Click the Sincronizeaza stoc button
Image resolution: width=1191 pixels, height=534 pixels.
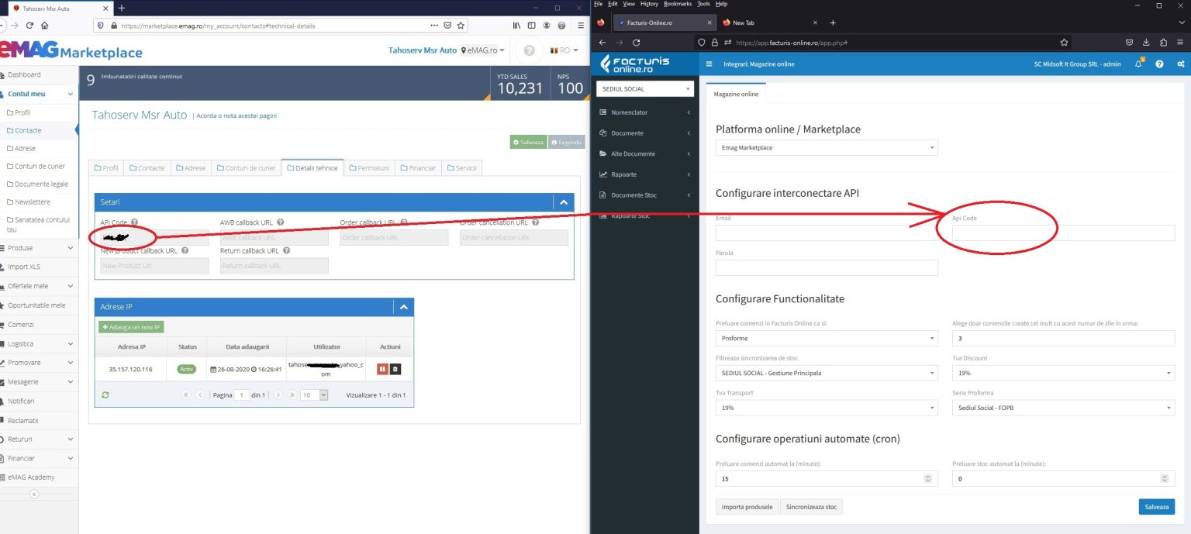[812, 507]
